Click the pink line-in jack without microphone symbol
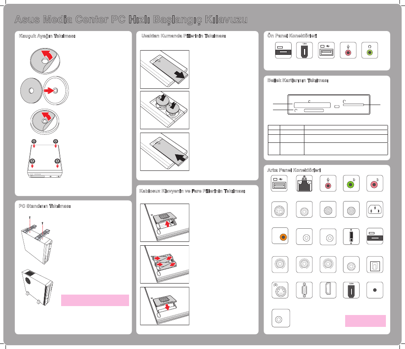 [x=375, y=183]
